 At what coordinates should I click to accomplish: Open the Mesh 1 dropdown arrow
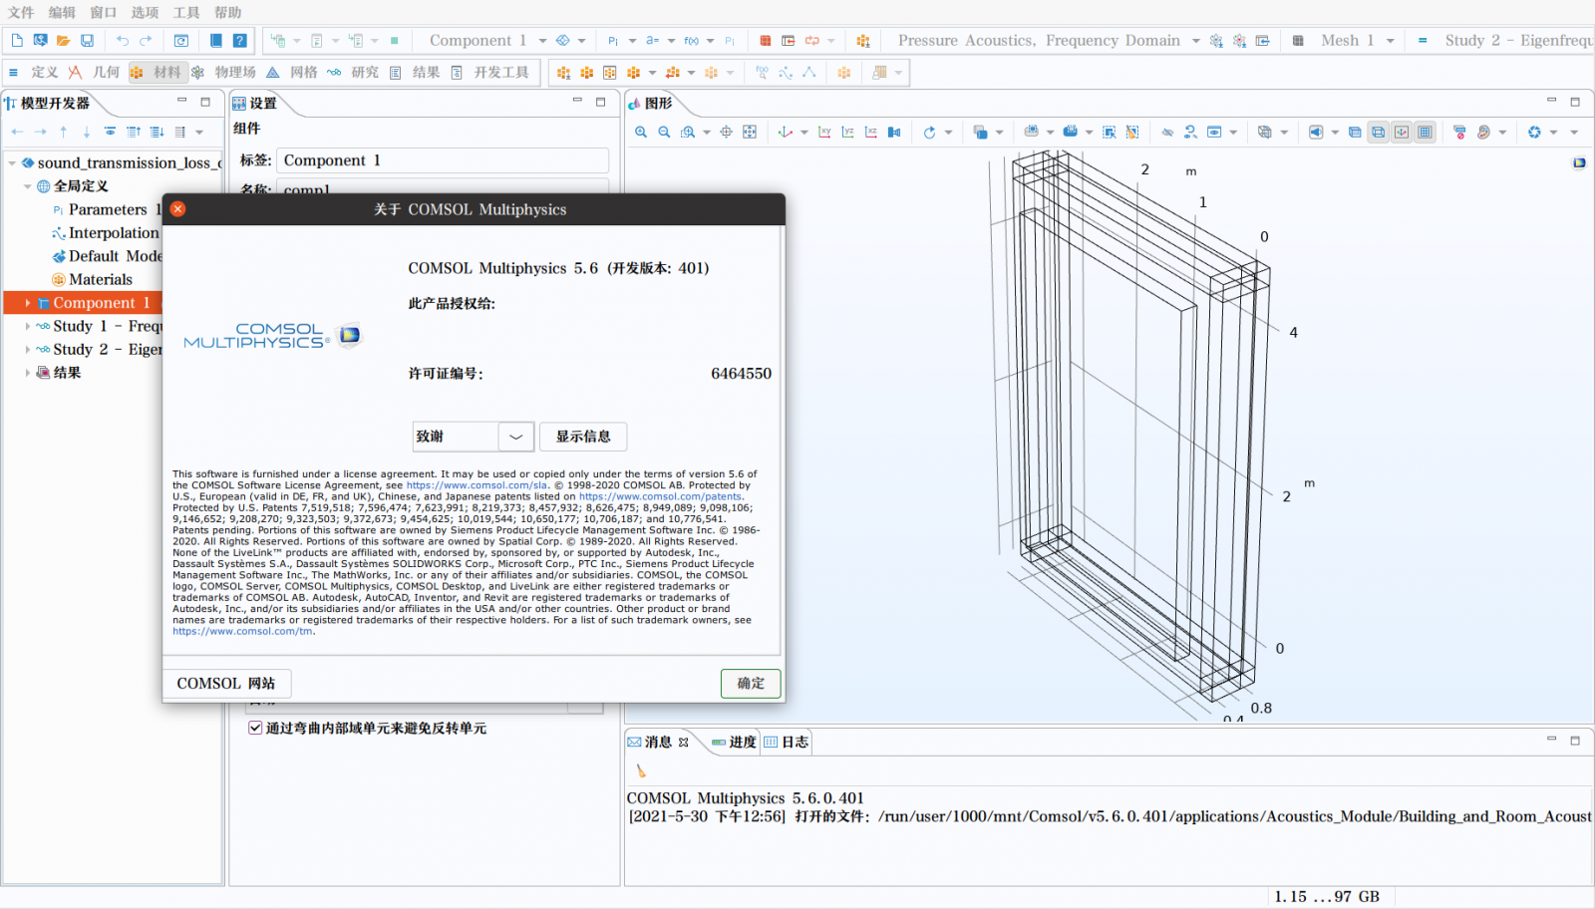[x=1390, y=41]
